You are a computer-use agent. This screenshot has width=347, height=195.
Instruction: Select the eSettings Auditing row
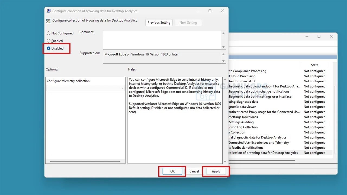click(x=281, y=122)
